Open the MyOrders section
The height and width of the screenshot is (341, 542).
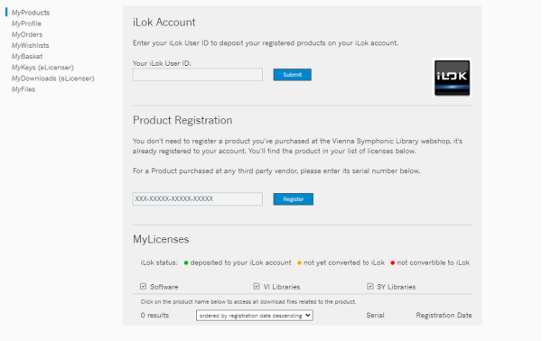[x=27, y=34]
